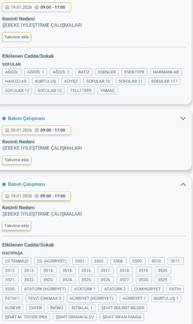Select the 3501. street tag

(x=80, y=261)
